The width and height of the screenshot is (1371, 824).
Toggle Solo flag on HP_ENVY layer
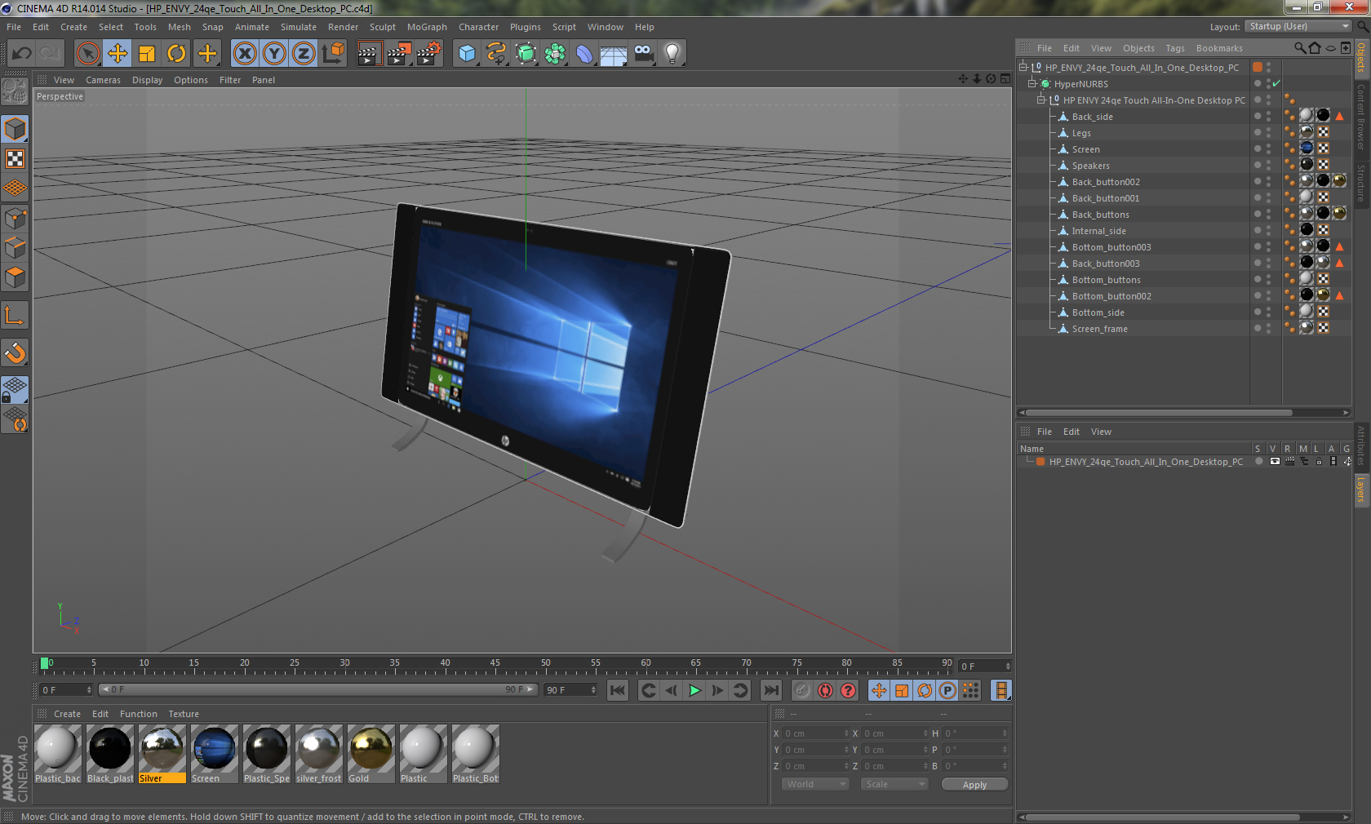pyautogui.click(x=1259, y=461)
